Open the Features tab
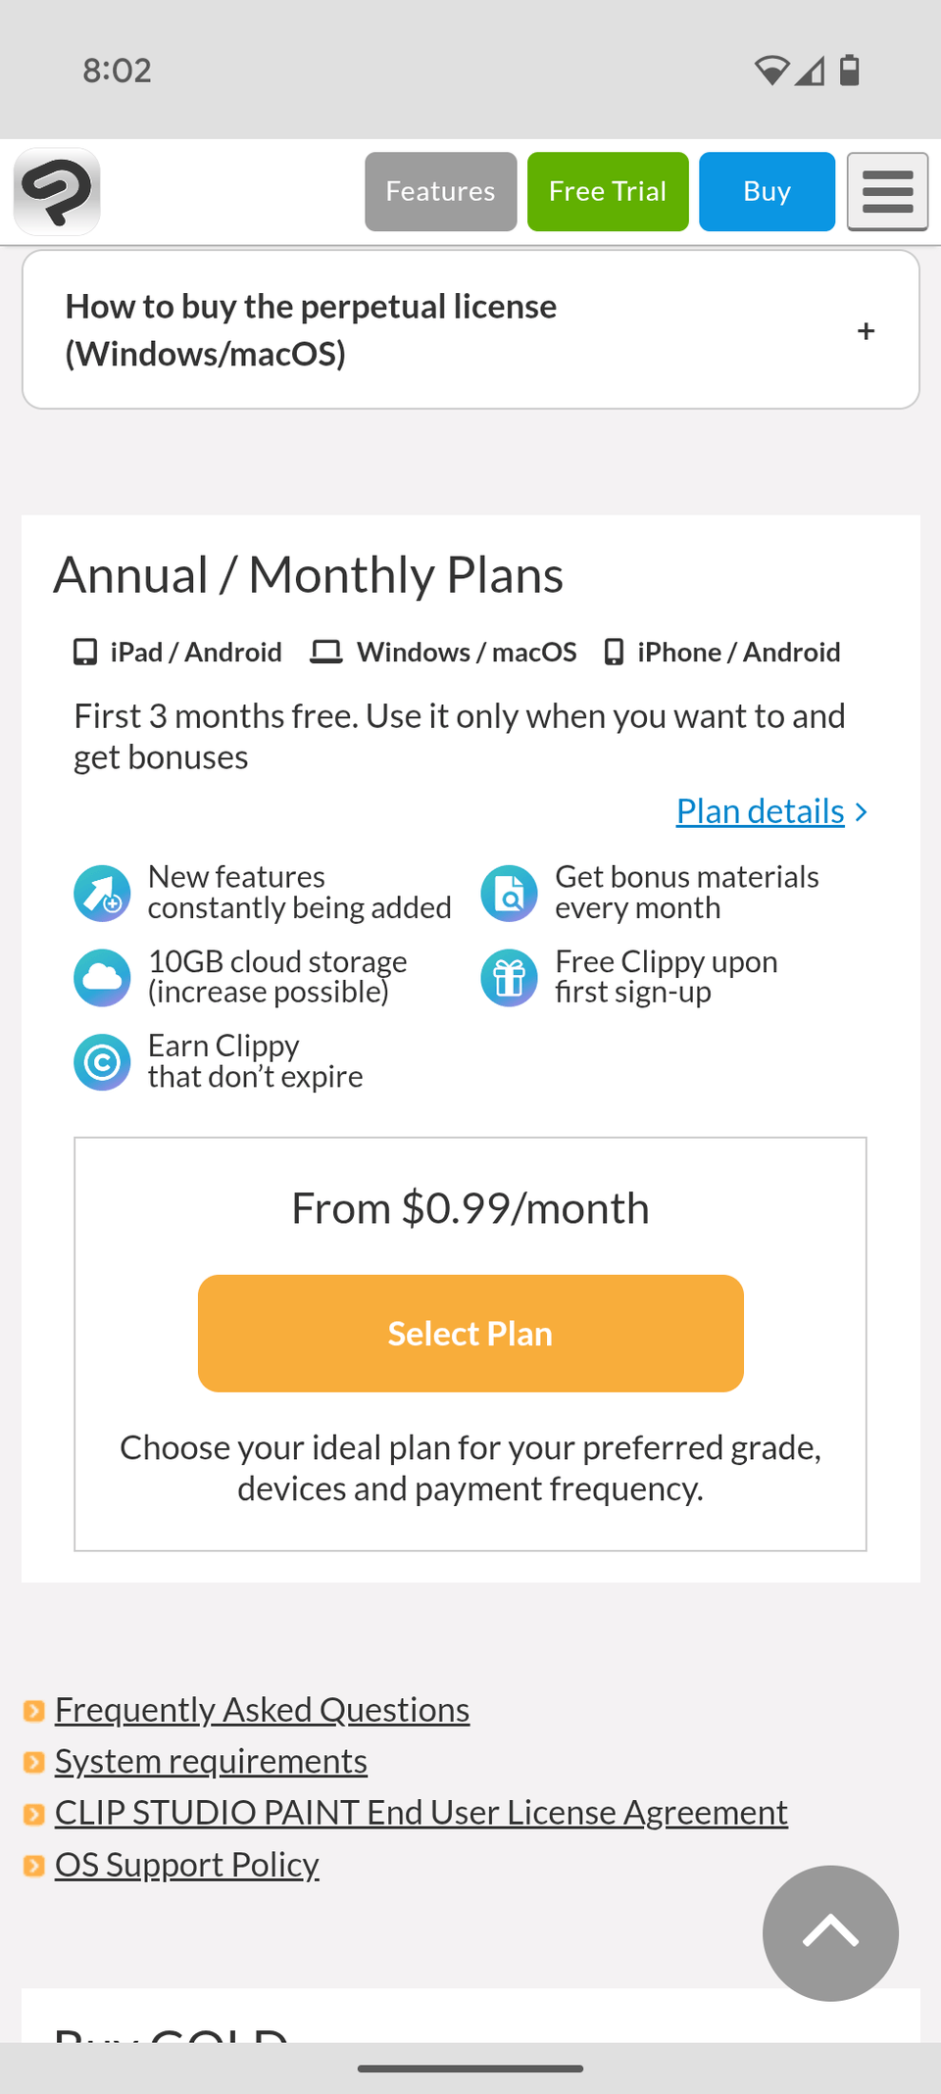941x2094 pixels. pyautogui.click(x=440, y=192)
